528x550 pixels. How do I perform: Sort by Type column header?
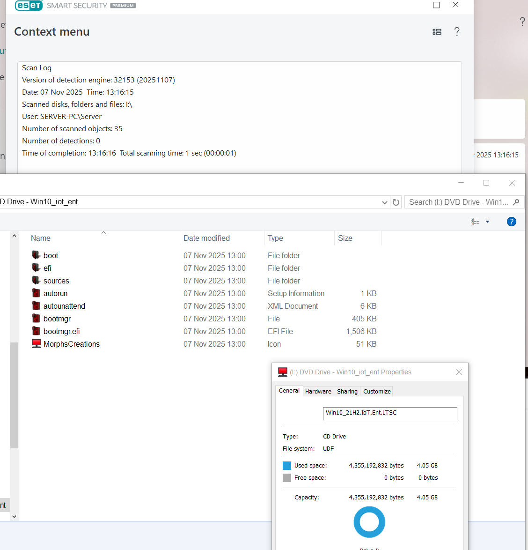[x=275, y=238]
